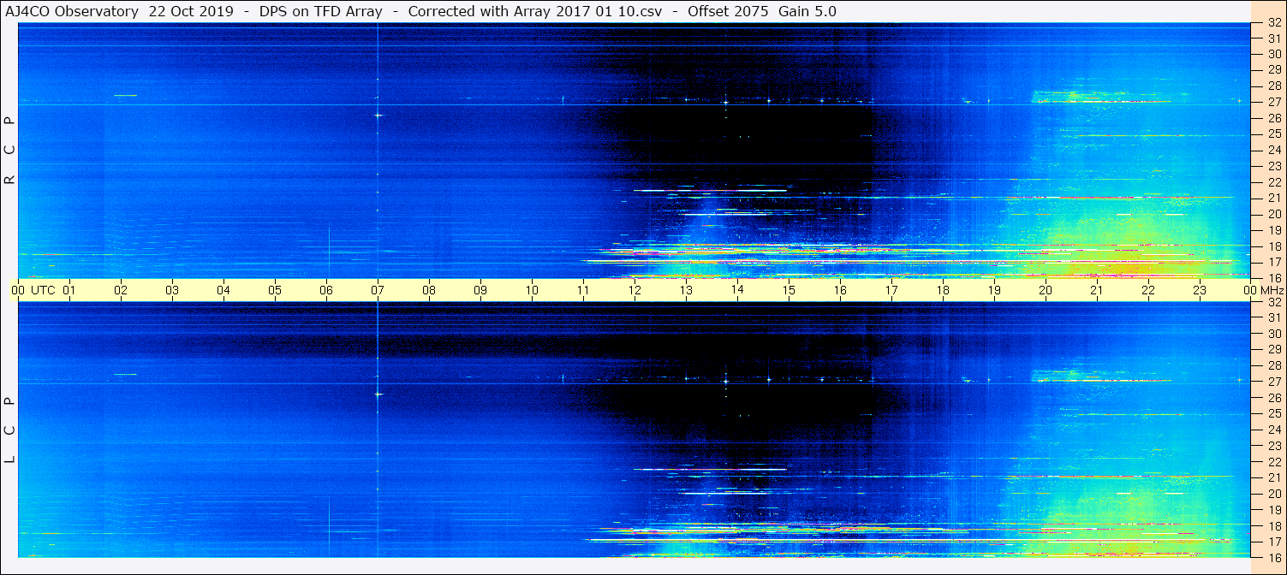Click the "UTC" text on the time axis
Viewport: 1287px width, 575px height.
pos(44,290)
